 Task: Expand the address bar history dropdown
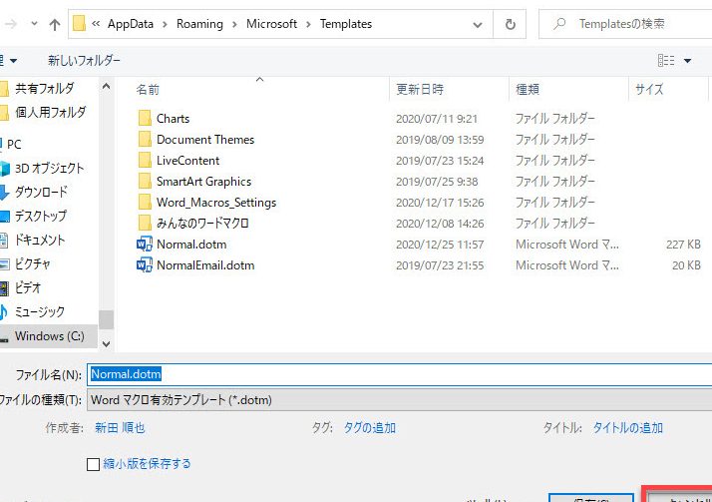(478, 25)
